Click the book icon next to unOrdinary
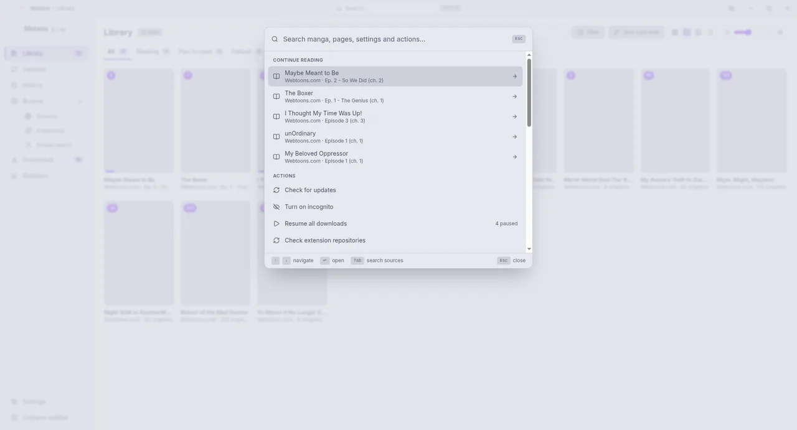The image size is (797, 430). [x=276, y=136]
